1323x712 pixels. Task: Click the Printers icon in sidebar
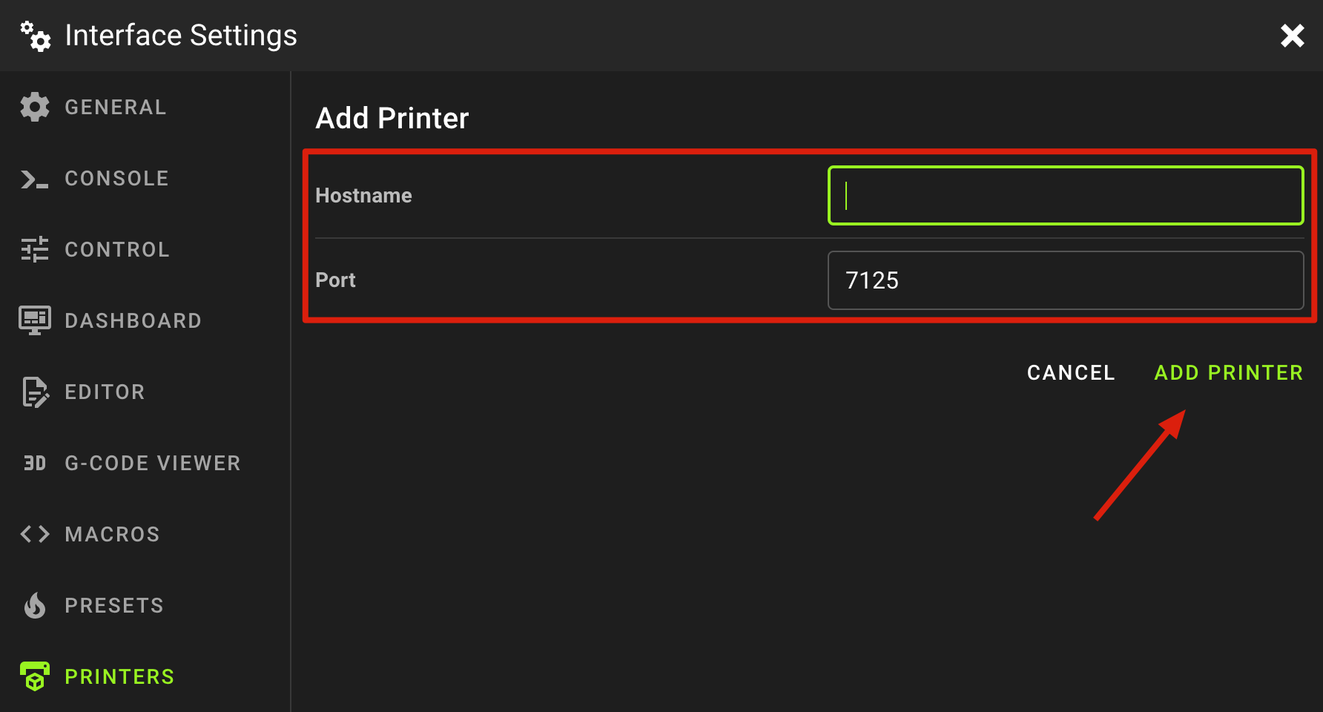click(x=35, y=676)
